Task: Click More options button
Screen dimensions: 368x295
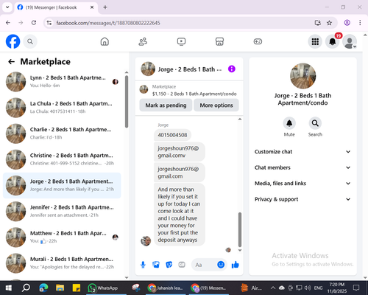Action: click(216, 105)
